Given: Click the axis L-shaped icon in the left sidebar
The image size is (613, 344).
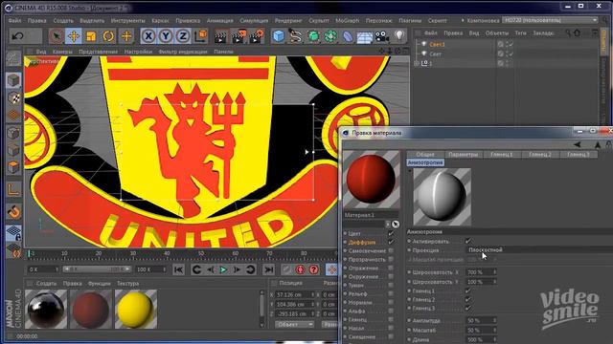Looking at the screenshot, I should 13,189.
